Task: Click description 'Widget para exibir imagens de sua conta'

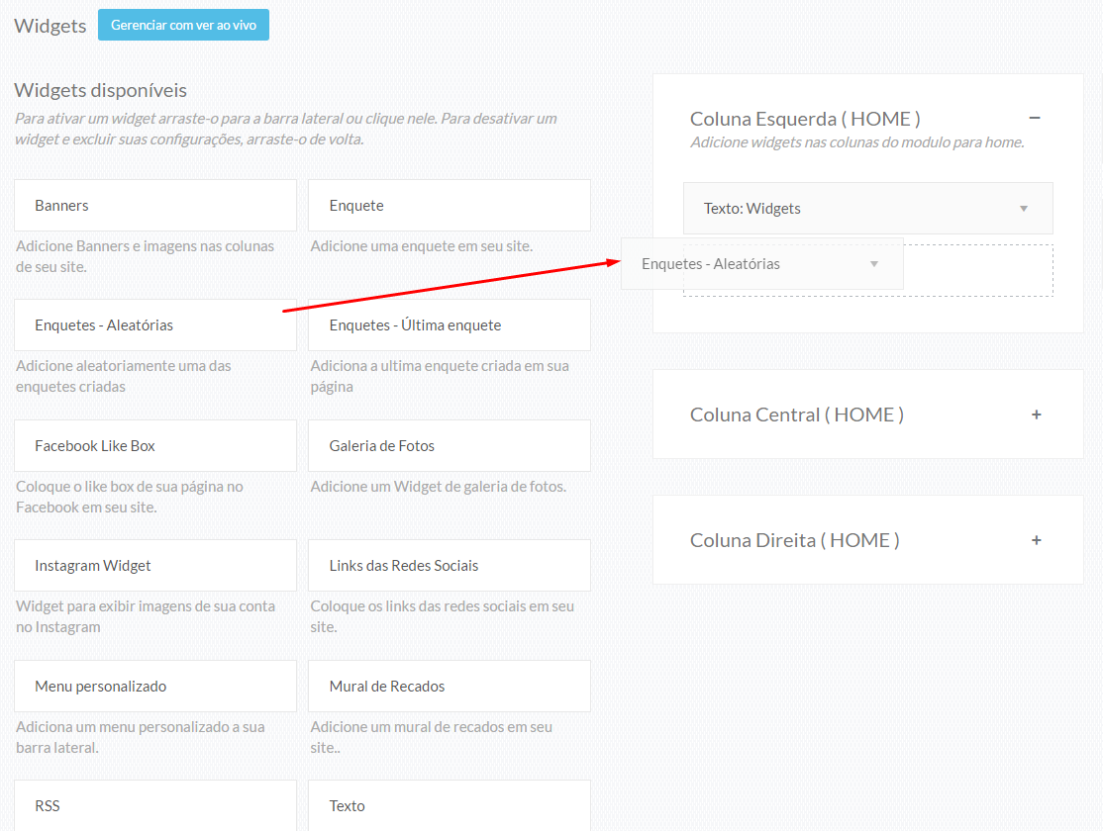Action: [146, 616]
